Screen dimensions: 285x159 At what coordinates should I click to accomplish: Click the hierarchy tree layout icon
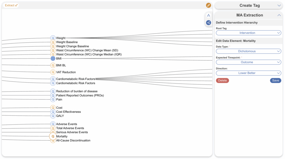(x=208, y=15)
